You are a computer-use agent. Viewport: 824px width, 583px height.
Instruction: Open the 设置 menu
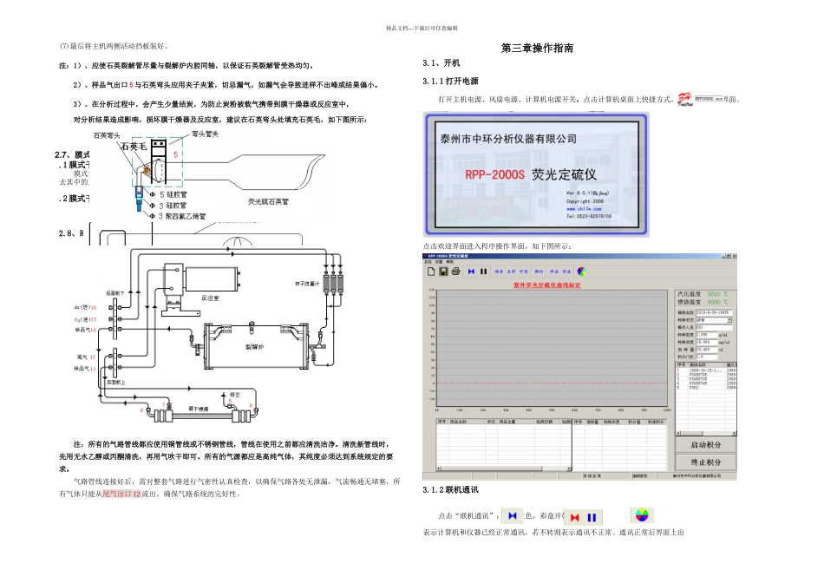pyautogui.click(x=439, y=262)
